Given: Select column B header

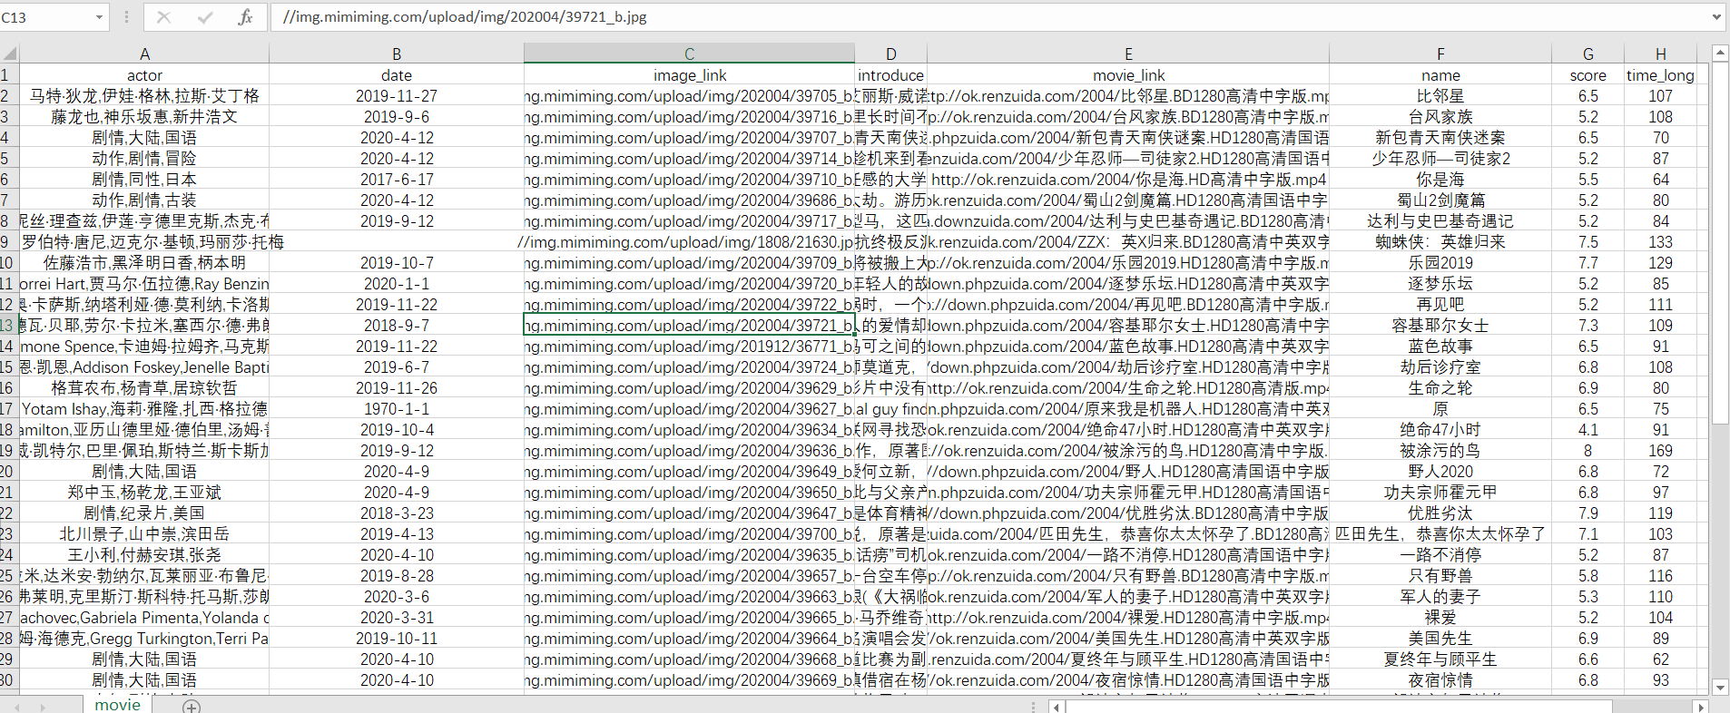Looking at the screenshot, I should click(397, 54).
